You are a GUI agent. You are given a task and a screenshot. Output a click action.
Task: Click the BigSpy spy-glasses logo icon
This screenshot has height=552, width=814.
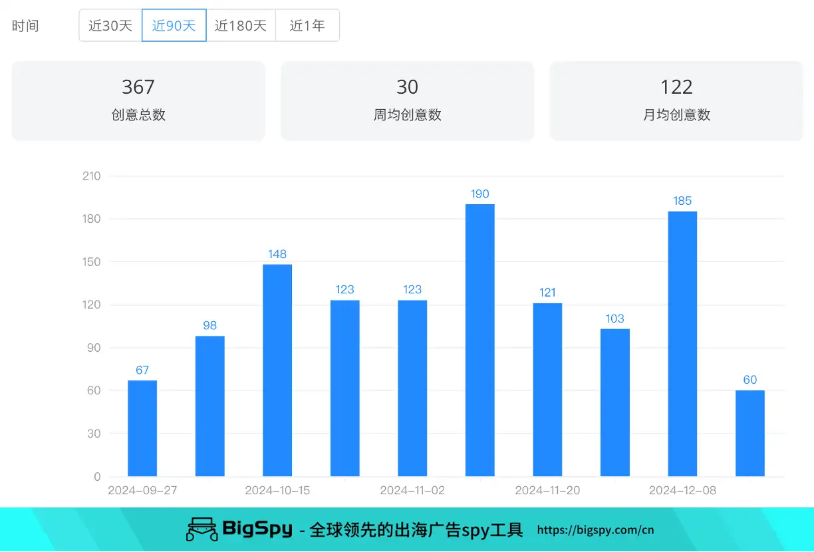pos(202,529)
